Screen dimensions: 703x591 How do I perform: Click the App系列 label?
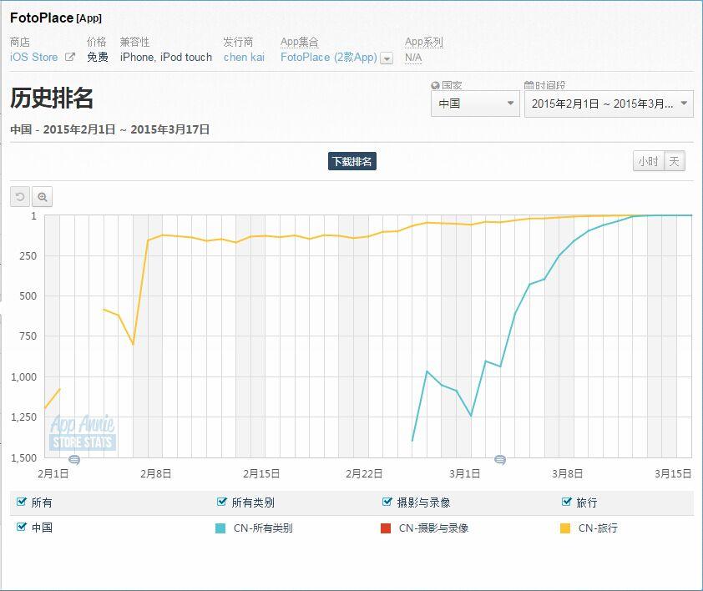(x=423, y=42)
